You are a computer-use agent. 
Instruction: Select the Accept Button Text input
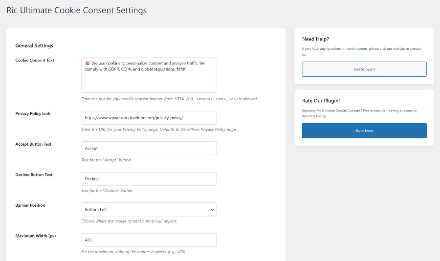149,148
